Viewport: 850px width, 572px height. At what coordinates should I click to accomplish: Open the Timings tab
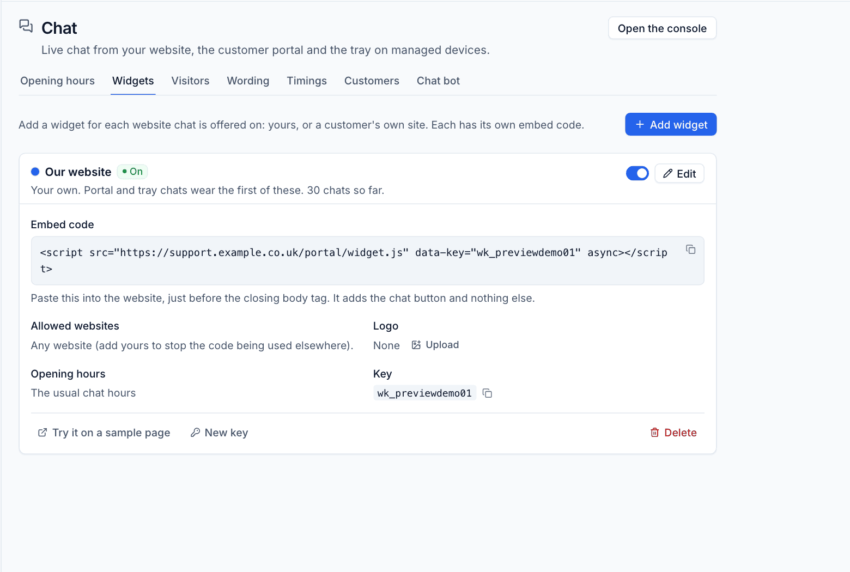click(307, 81)
